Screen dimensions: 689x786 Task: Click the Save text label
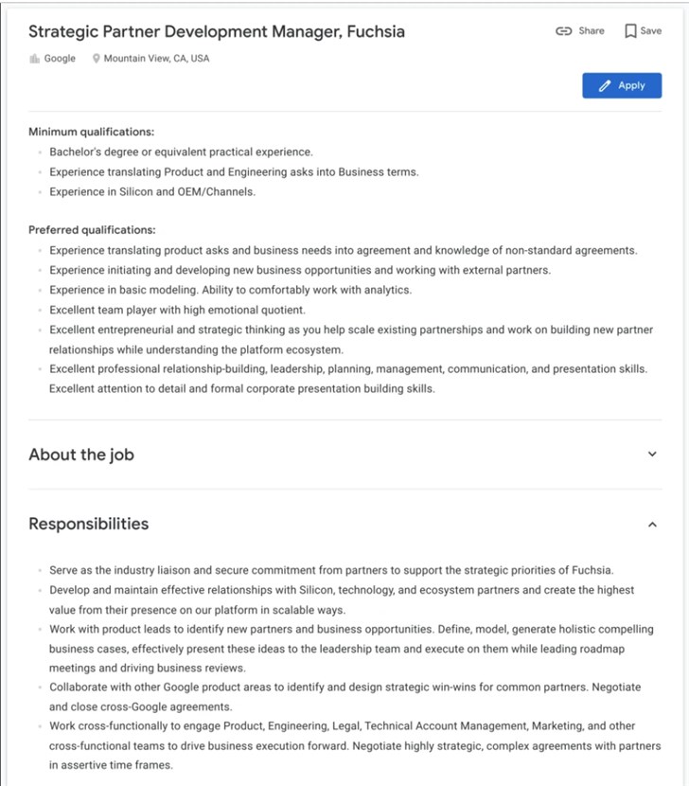click(x=651, y=31)
